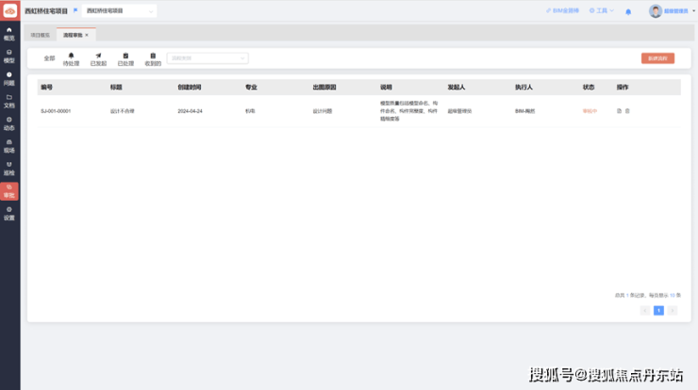Viewport: 698px width, 390px height.
Task: Delete the SJ-001-00001 record via trash icon
Action: (627, 111)
